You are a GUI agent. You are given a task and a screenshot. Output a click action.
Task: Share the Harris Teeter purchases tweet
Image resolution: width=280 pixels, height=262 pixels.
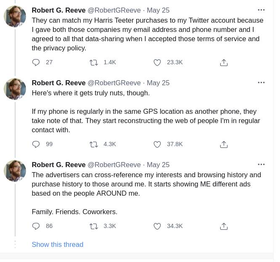click(224, 63)
